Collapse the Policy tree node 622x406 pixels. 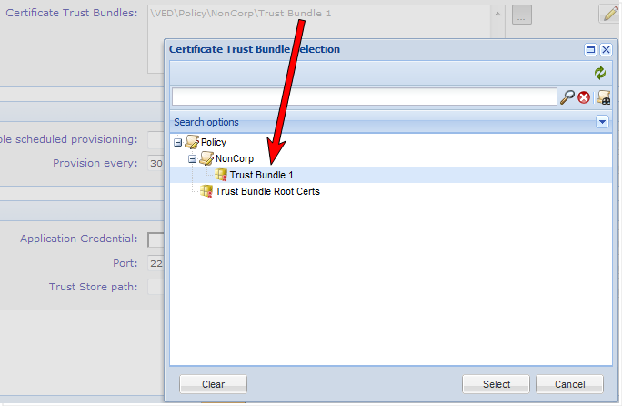177,142
